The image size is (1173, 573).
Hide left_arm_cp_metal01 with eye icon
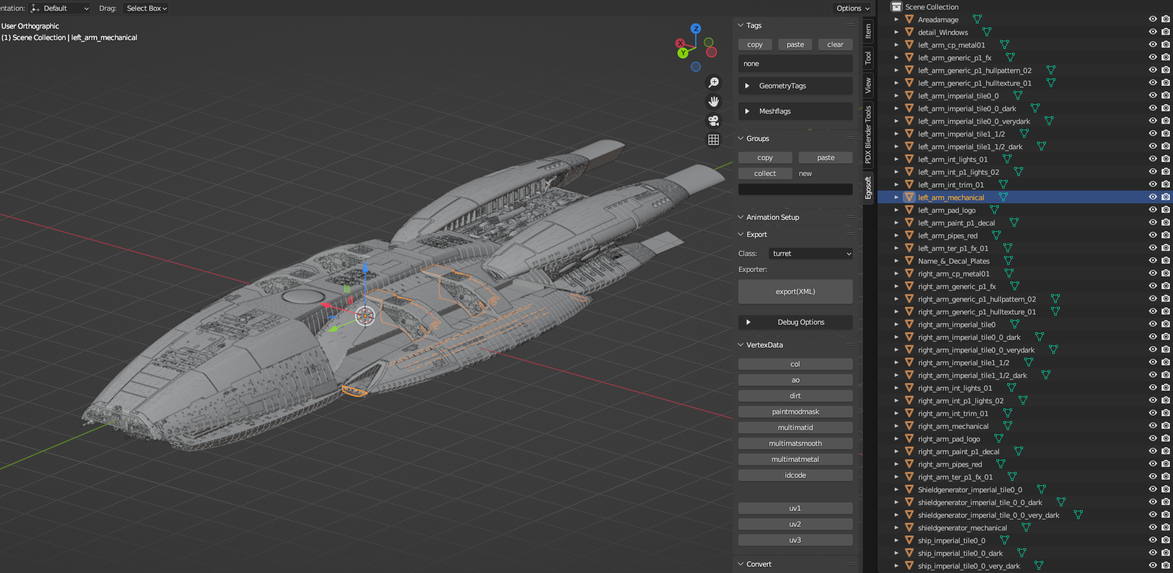(x=1153, y=44)
